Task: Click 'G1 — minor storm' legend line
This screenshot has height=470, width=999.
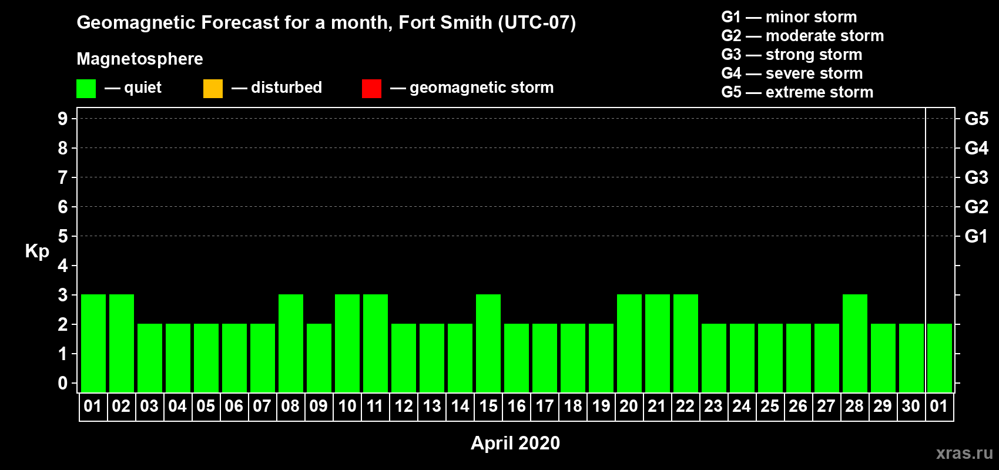Action: [x=789, y=17]
